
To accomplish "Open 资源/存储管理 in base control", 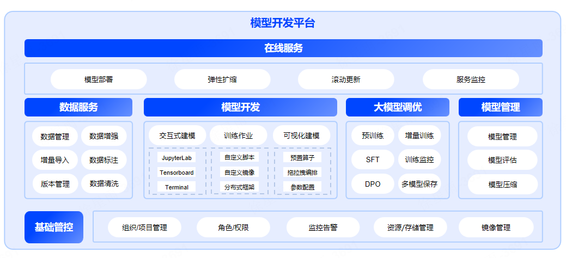I will click(x=410, y=228).
